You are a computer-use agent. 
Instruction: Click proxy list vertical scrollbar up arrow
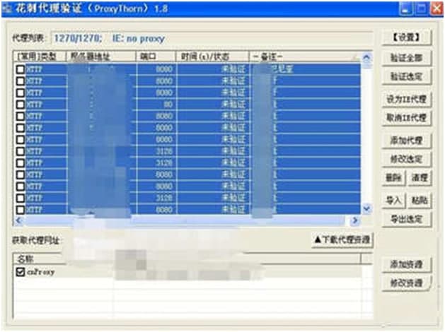click(366, 57)
